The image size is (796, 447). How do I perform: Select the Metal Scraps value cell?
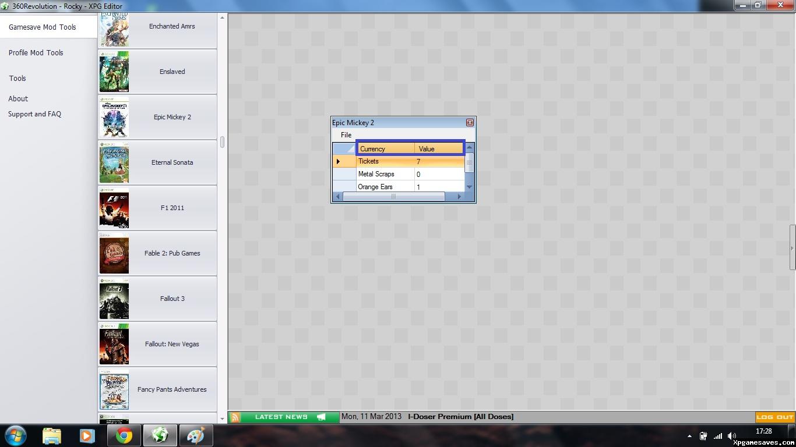(x=439, y=174)
